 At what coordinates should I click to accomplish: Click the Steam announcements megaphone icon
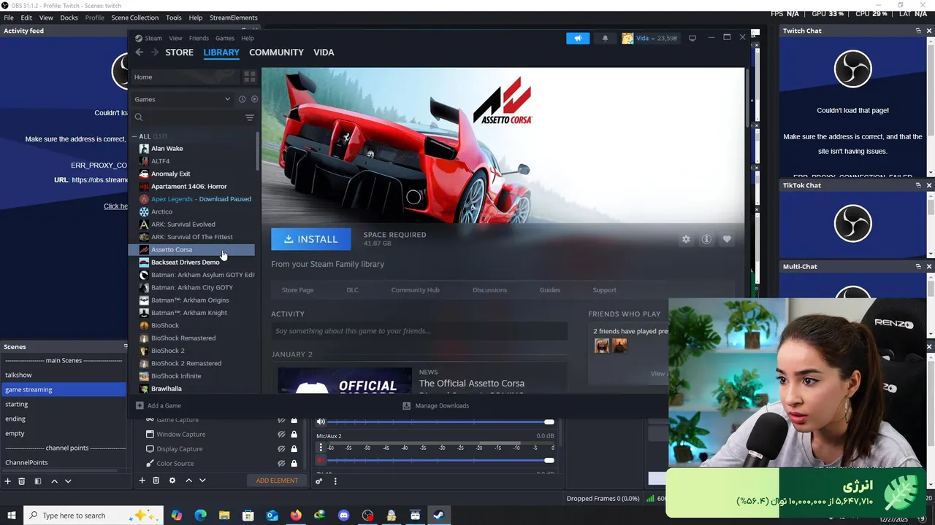577,39
